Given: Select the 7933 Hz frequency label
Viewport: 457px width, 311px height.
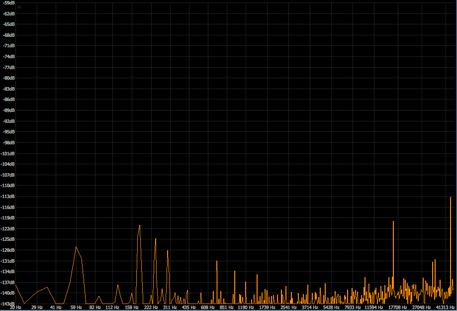Looking at the screenshot, I should click(353, 307).
